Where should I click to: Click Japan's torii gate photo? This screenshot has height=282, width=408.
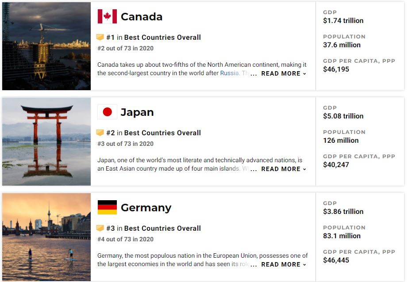tap(46, 141)
